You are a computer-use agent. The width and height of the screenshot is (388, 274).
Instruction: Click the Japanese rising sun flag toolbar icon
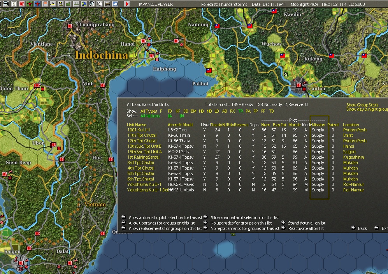tap(22, 4)
